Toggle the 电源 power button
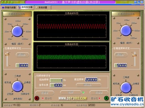The image size is (145, 108). [x=71, y=92]
